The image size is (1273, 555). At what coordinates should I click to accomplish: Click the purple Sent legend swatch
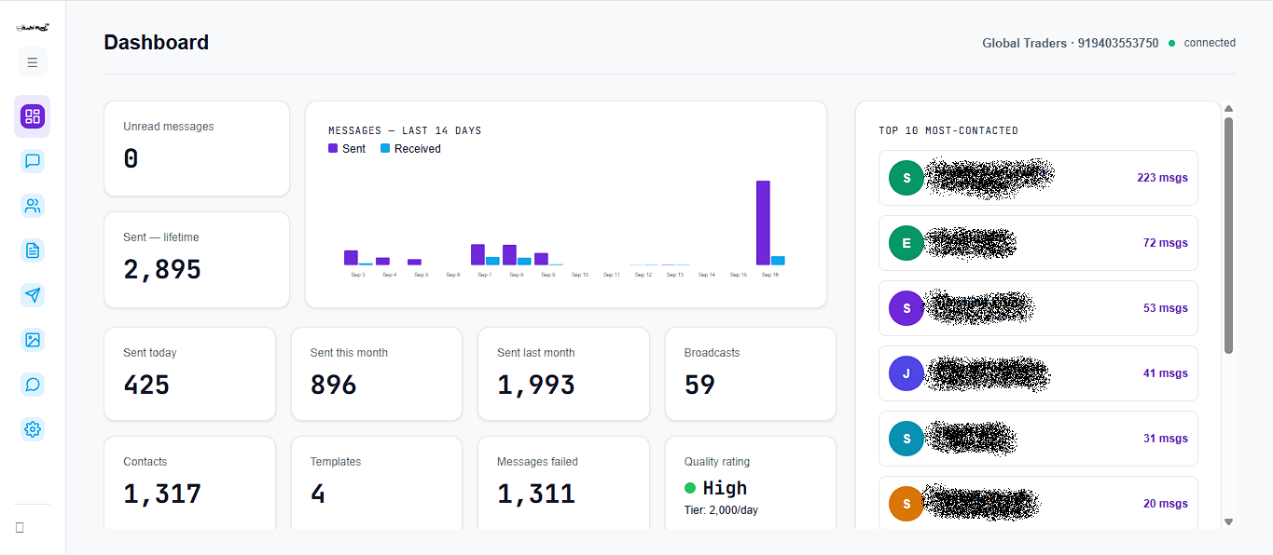pyautogui.click(x=333, y=148)
